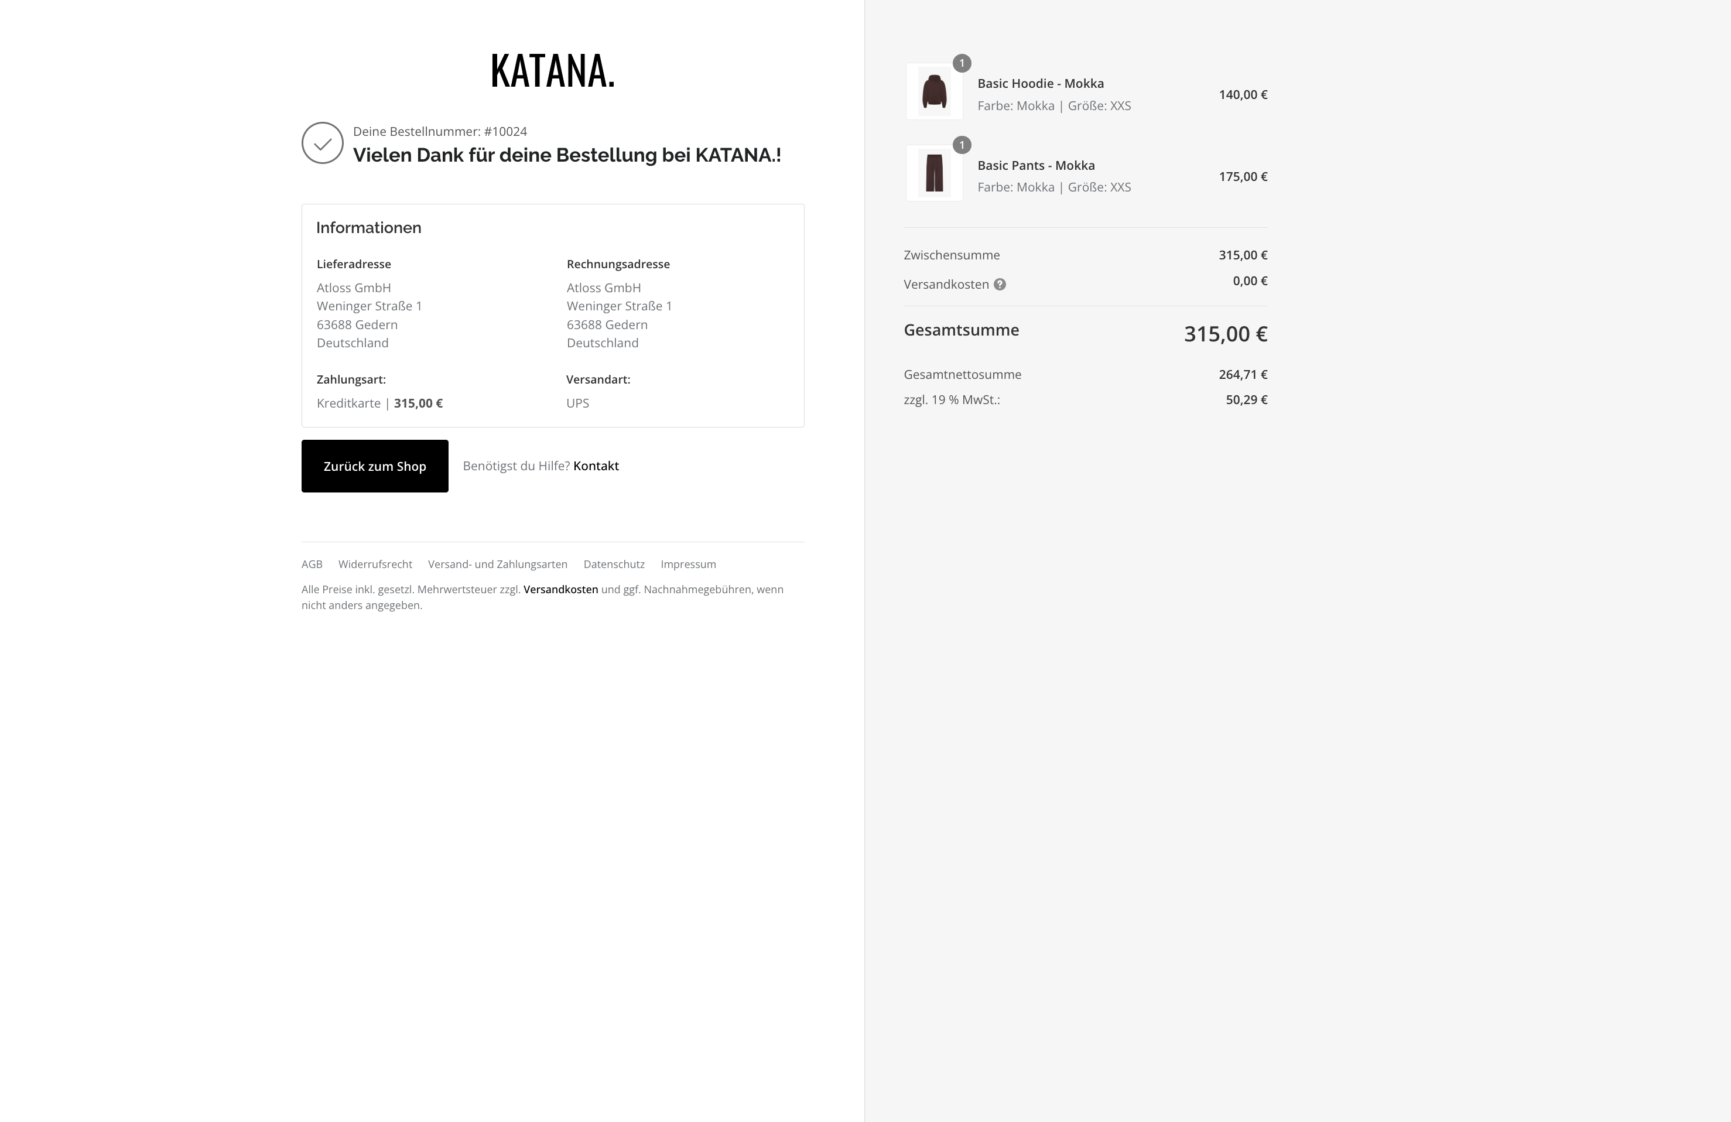The width and height of the screenshot is (1731, 1122).
Task: Click the Versandkosten link in price note
Action: 561,590
